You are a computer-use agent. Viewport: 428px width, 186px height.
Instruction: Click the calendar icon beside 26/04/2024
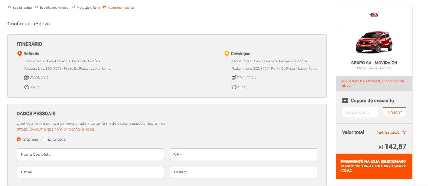pos(26,77)
